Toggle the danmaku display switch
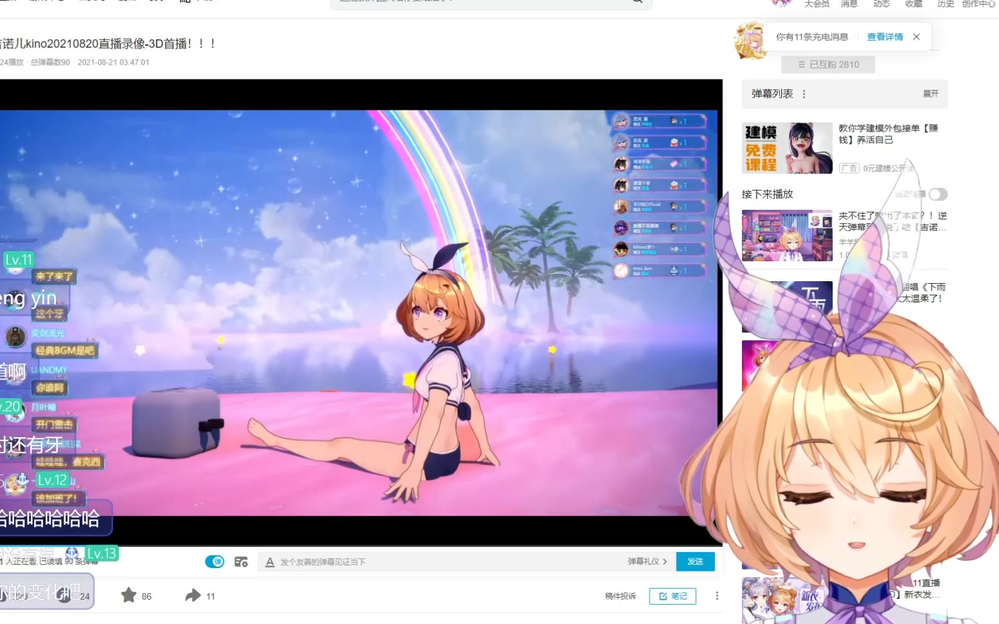 coord(215,562)
